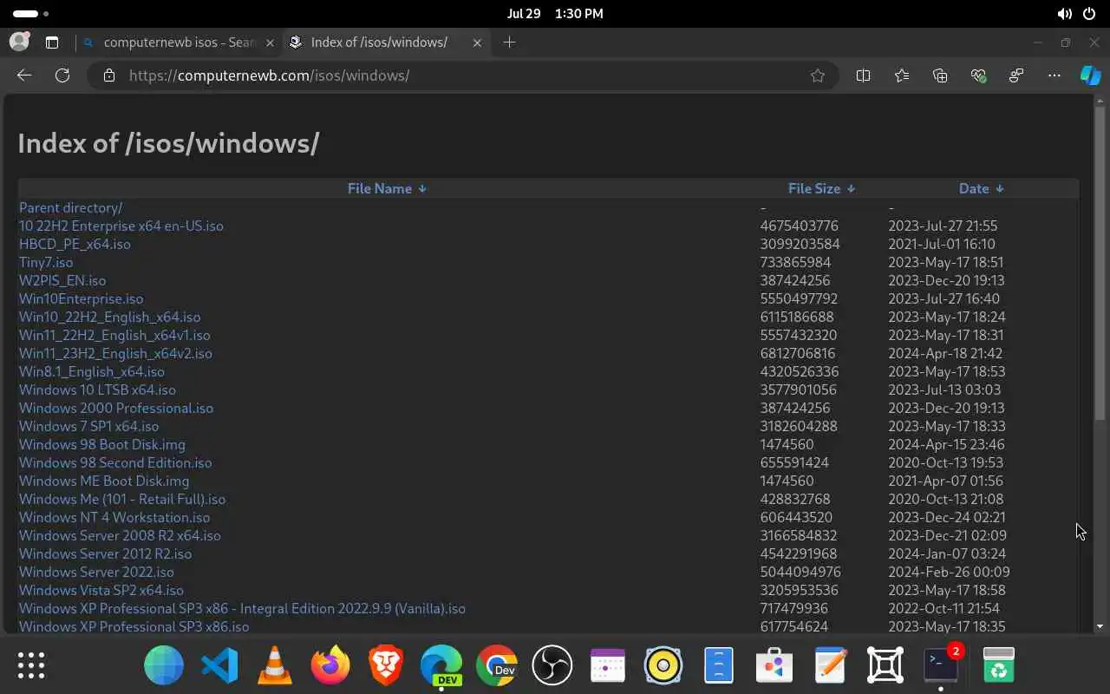The height and width of the screenshot is (694, 1110).
Task: Open the Parent directory/ link
Action: pyautogui.click(x=70, y=207)
